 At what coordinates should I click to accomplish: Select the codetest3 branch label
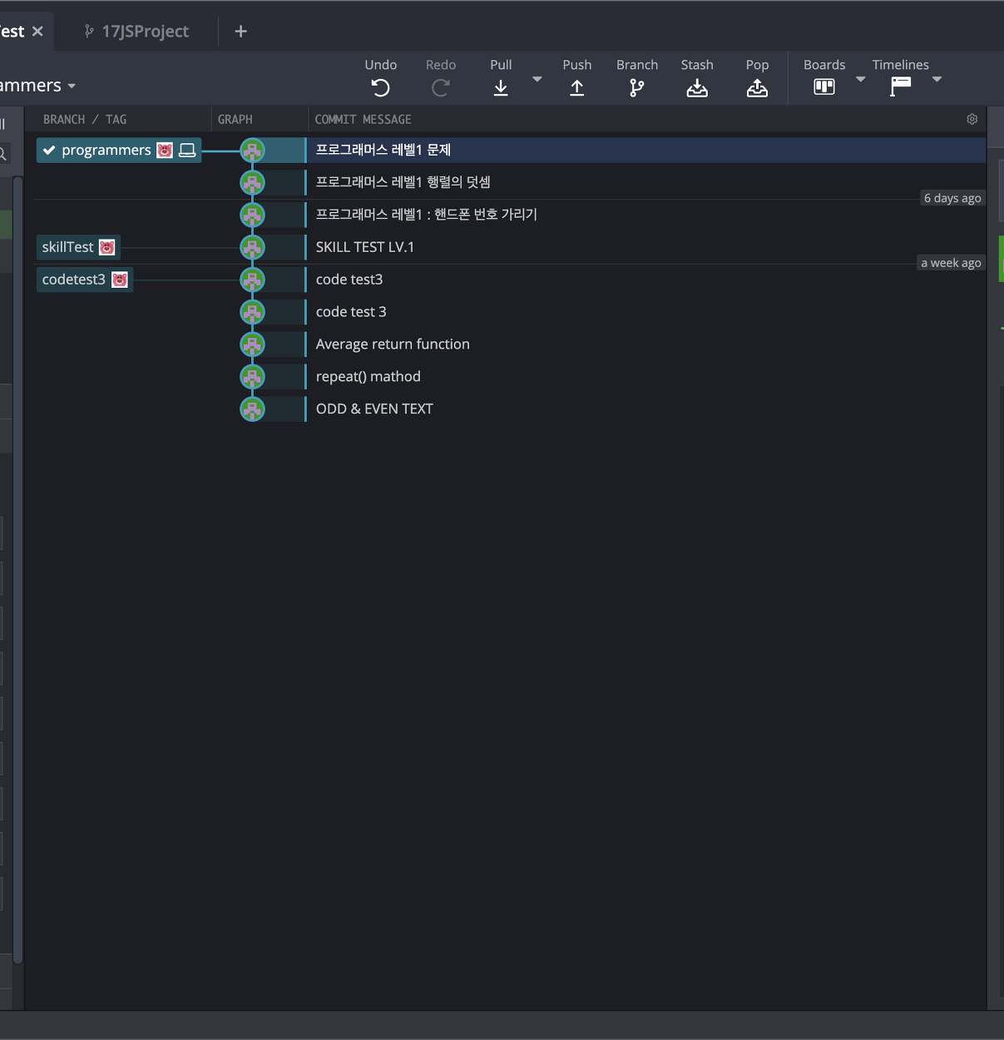(85, 280)
